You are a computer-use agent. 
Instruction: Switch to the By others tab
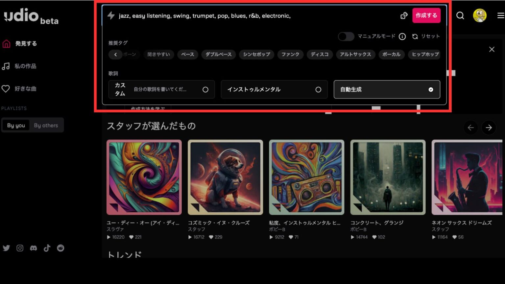46,125
